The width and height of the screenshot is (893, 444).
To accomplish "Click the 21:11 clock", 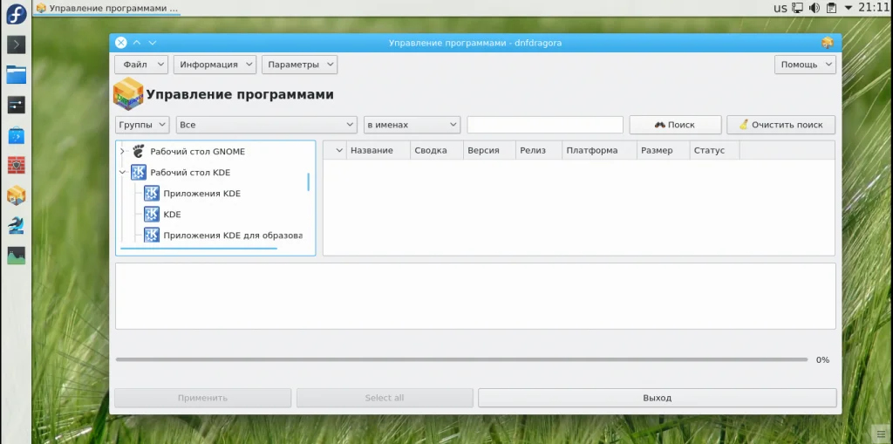I will point(873,8).
